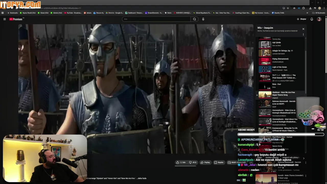This screenshot has width=327, height=184.
Task: Click Attack on Titan Final Season OST item
Action: pos(281,78)
